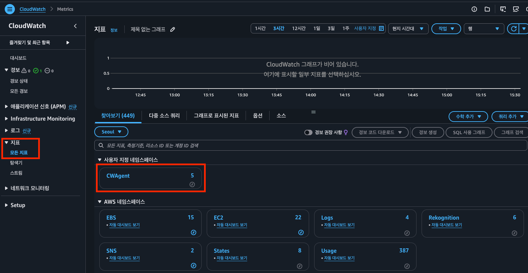The width and height of the screenshot is (528, 273).
Task: Switch to the 찾아보기 (449) tab
Action: [118, 116]
